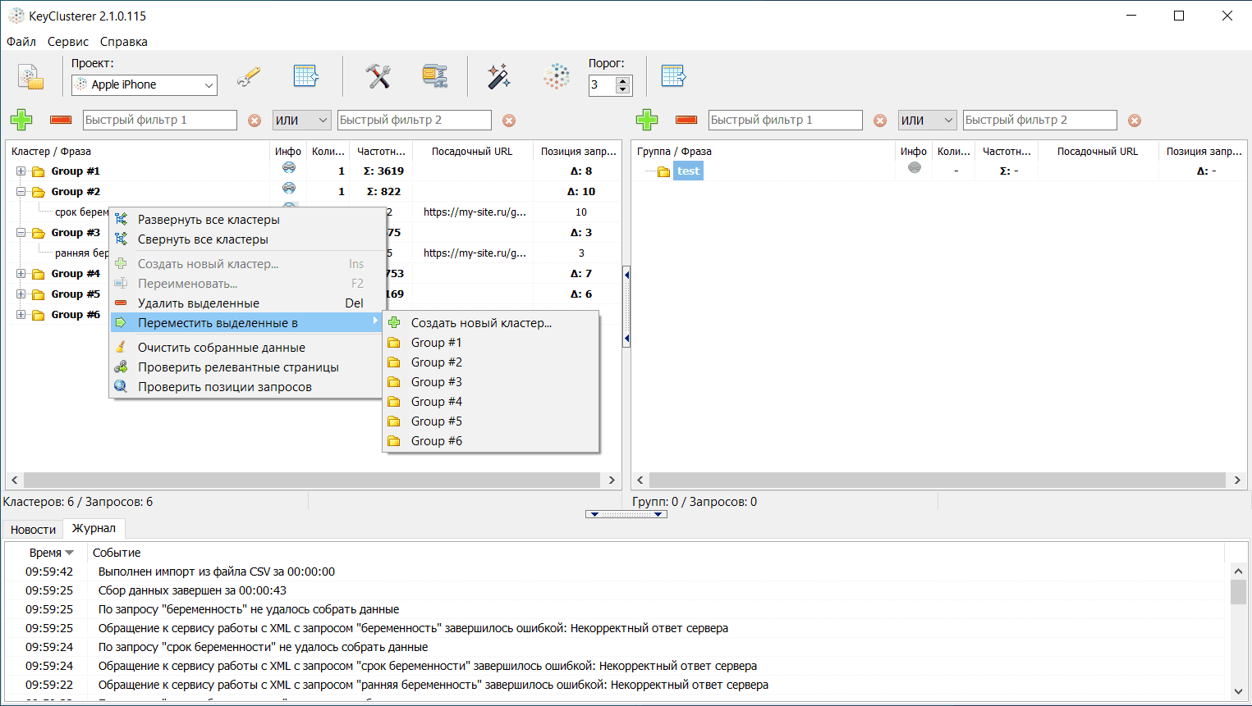Expand Group #4 cluster in tree
Viewport: 1252px width, 706px height.
point(21,274)
